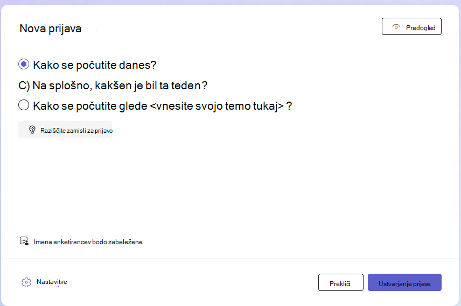Viewport: 461px width, 306px height.
Task: Click the eye icon in Predogled button
Action: (396, 27)
